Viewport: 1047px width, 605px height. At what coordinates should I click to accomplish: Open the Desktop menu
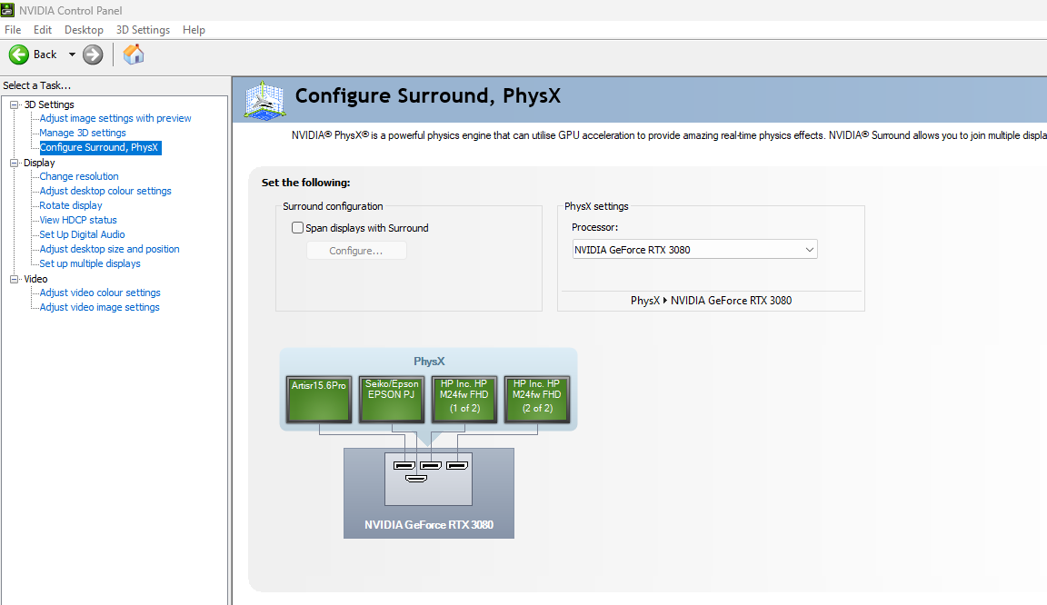coord(84,30)
